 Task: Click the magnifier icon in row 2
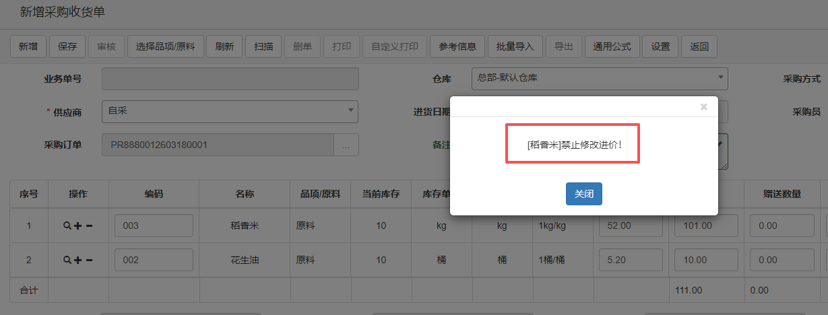click(67, 260)
